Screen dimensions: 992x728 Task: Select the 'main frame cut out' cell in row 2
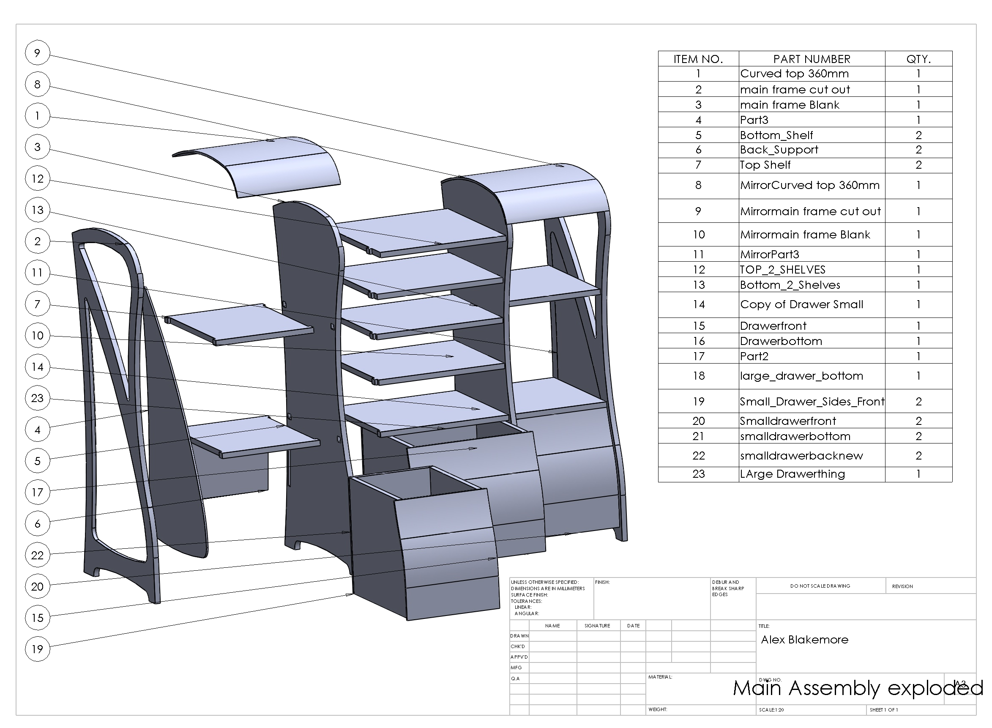click(812, 90)
